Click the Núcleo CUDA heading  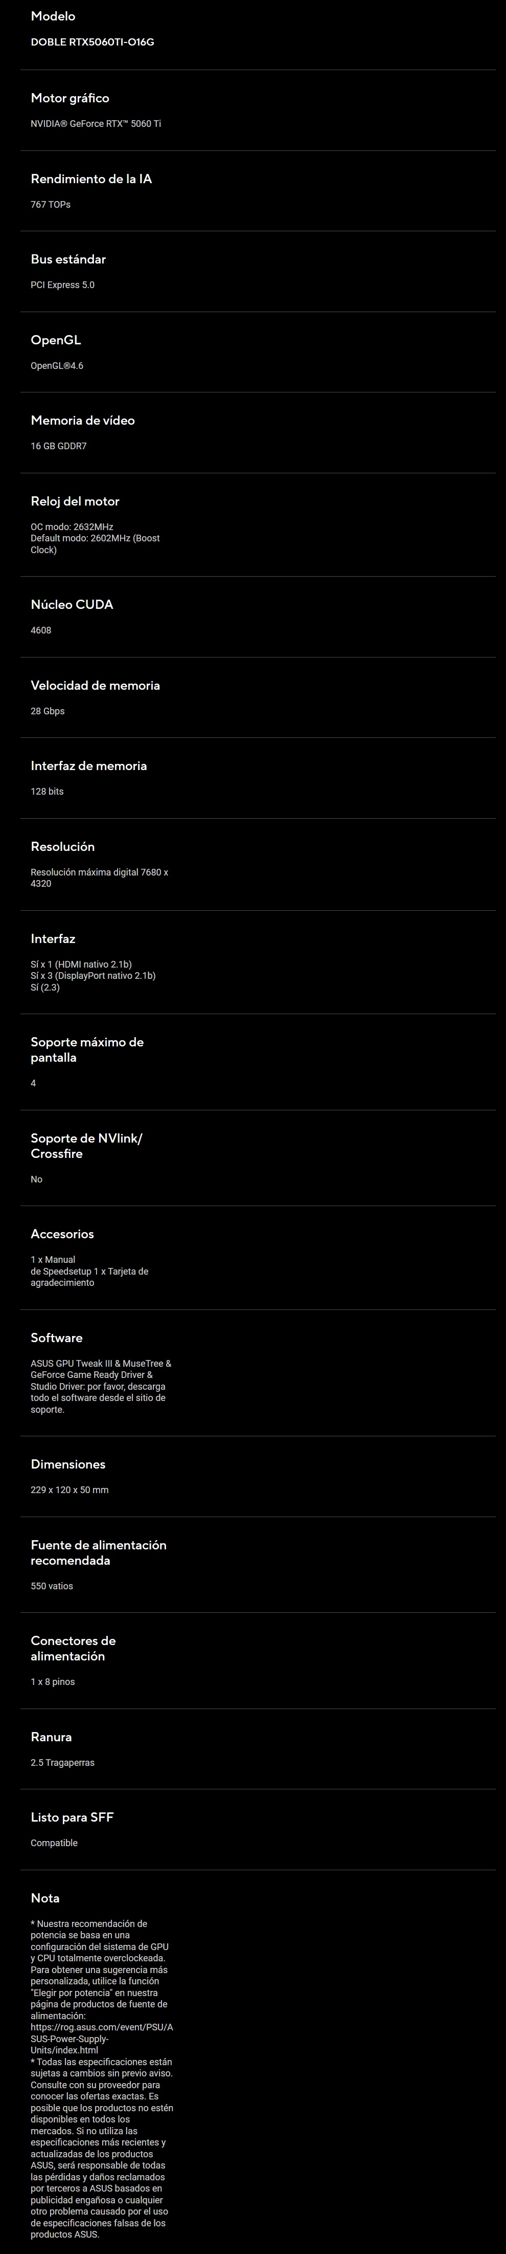72,605
